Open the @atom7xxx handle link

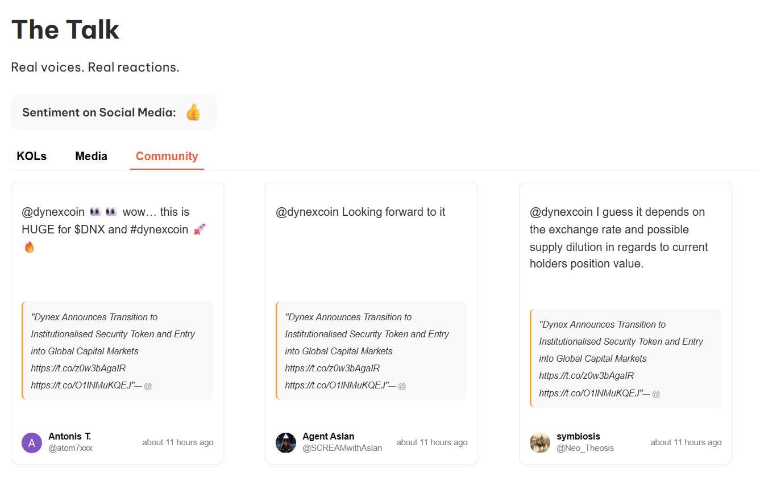click(x=70, y=448)
